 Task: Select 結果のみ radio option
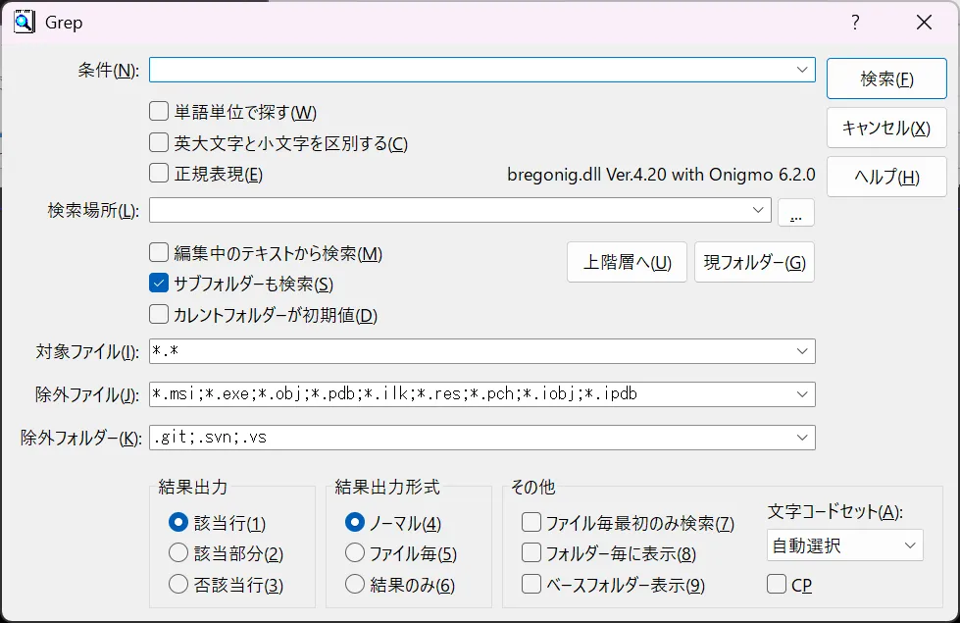[355, 585]
